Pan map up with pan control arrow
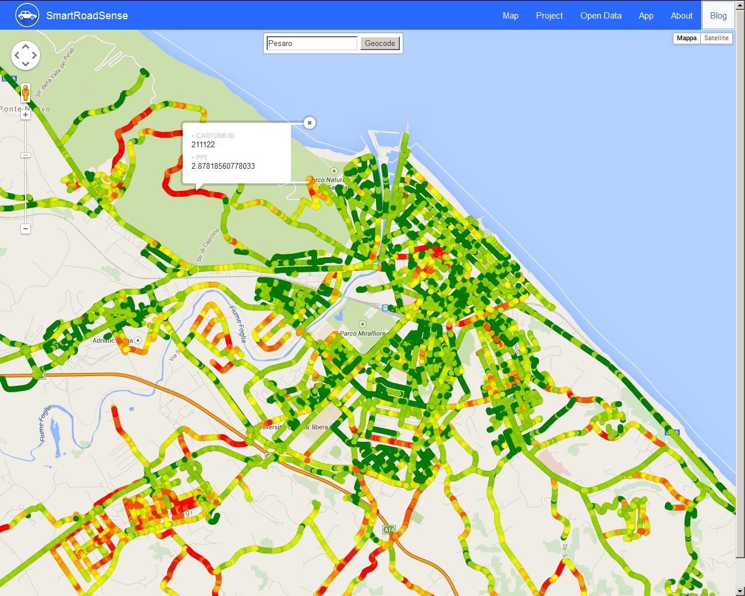The width and height of the screenshot is (745, 596). pyautogui.click(x=26, y=47)
